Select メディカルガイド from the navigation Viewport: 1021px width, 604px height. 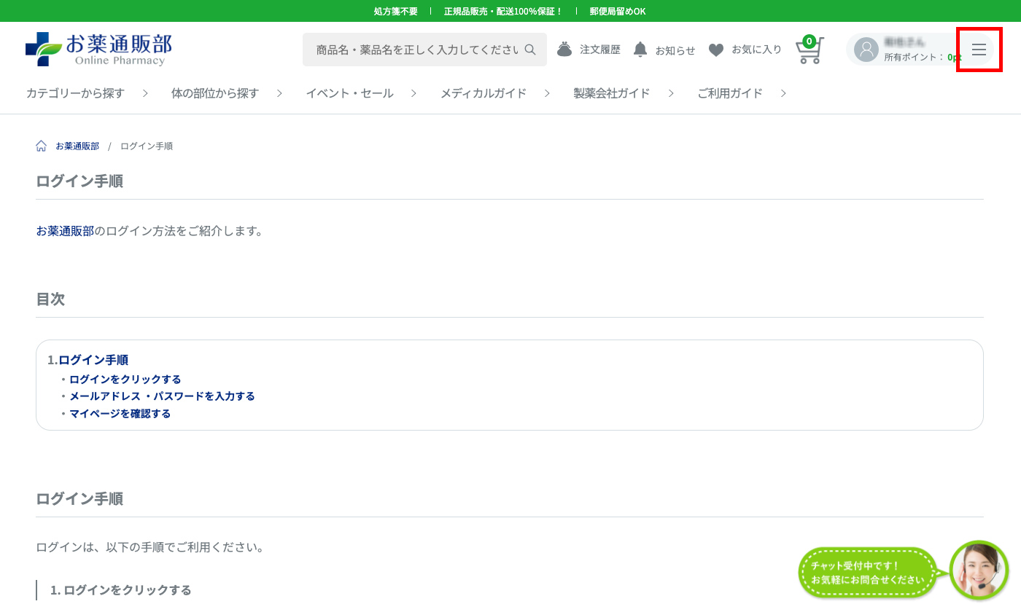tap(484, 93)
